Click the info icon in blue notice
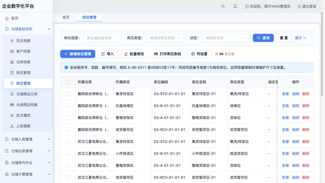The height and width of the screenshot is (183, 325). [x=66, y=68]
